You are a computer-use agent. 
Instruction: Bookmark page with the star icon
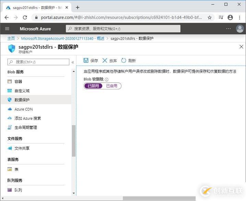[x=210, y=17]
